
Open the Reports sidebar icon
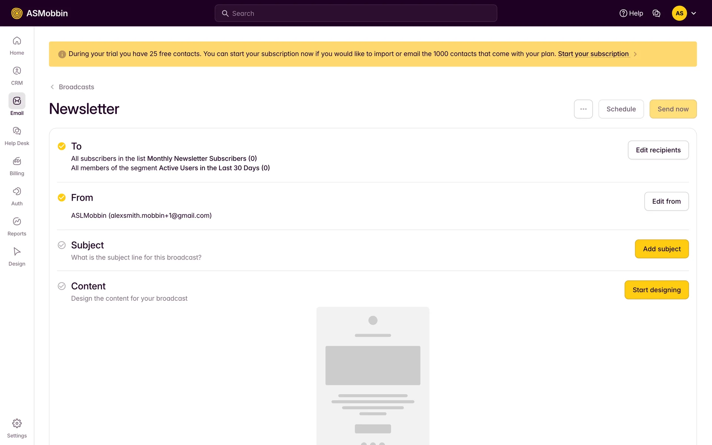pyautogui.click(x=17, y=221)
